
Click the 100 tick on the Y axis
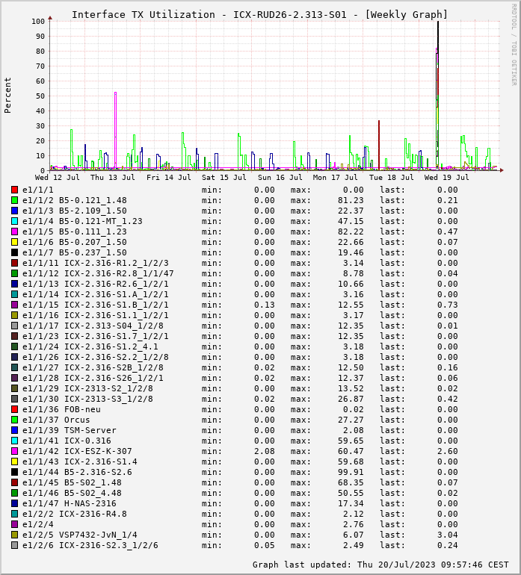tap(38, 21)
